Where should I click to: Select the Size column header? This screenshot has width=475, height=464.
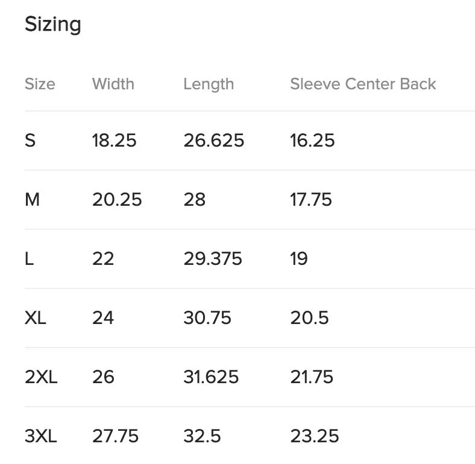(x=40, y=84)
